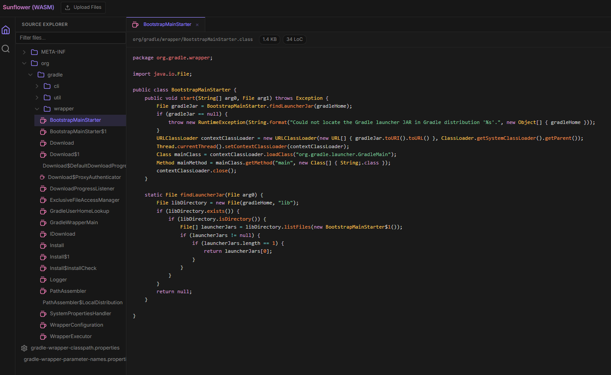Click the org/gradle/wrapper/BootstrapMainStarter.class path
This screenshot has height=375, width=611.
point(193,39)
